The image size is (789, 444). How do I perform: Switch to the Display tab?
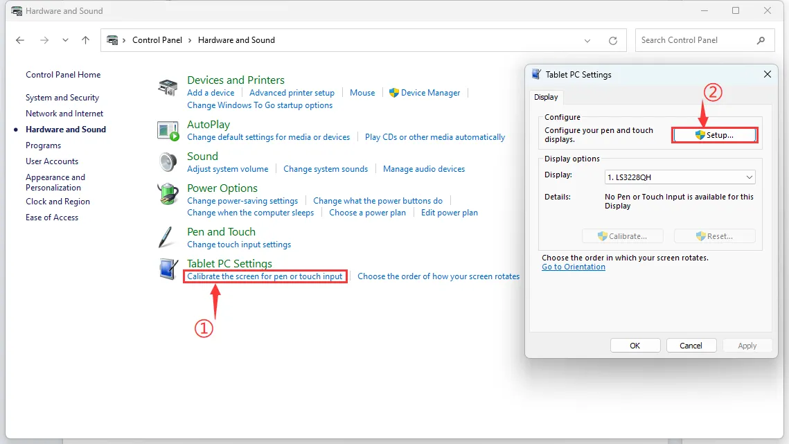[x=546, y=97]
